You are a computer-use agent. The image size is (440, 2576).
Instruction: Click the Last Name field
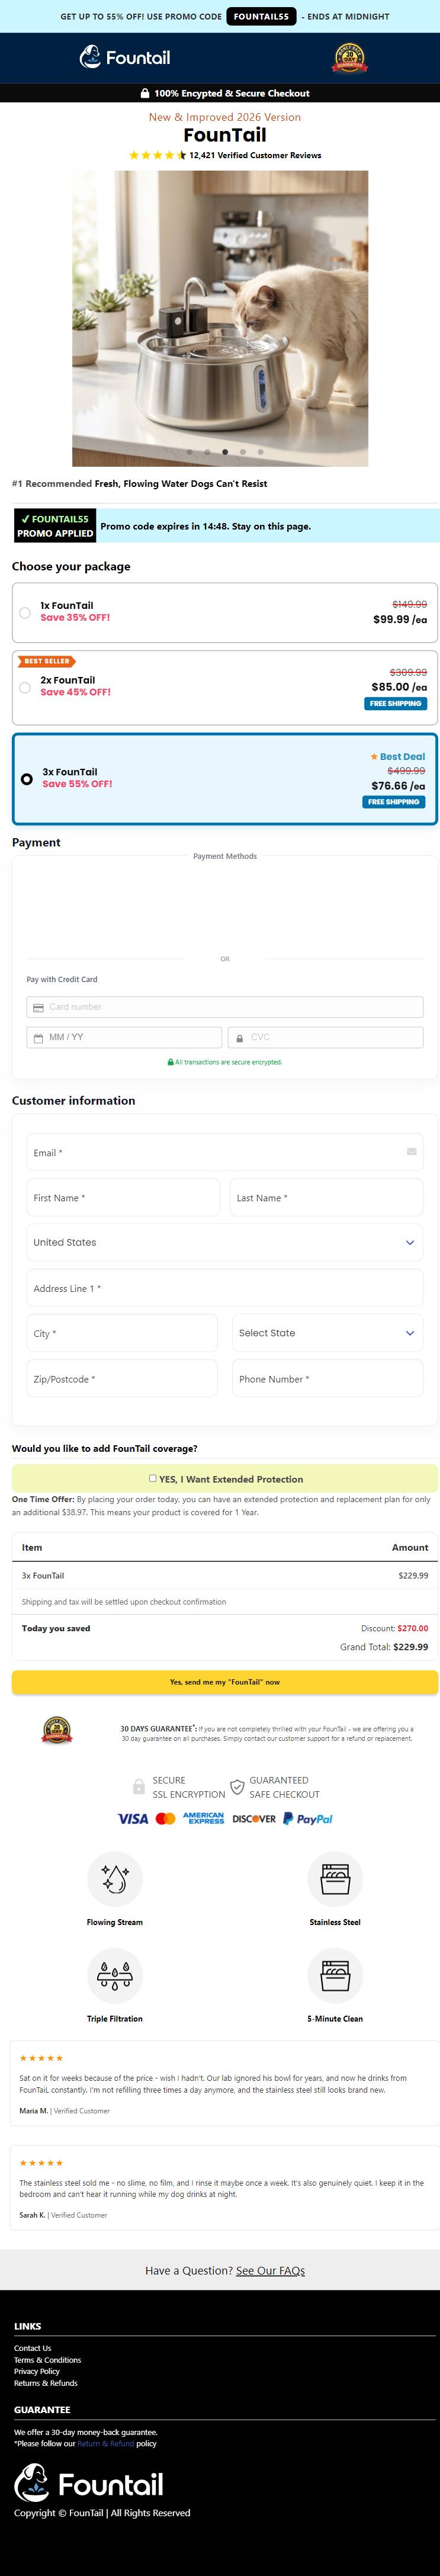pyautogui.click(x=327, y=1197)
